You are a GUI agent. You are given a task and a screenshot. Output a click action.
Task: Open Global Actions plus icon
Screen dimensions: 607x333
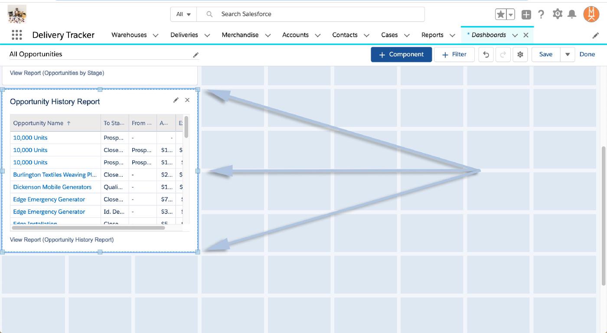pos(526,14)
